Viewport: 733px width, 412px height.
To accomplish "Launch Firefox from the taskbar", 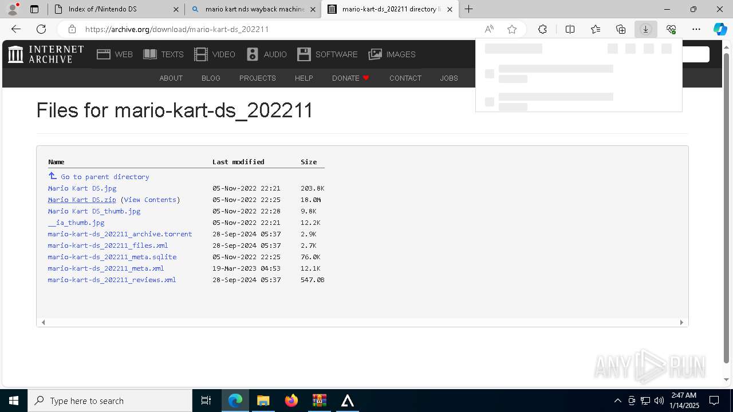I will [291, 401].
